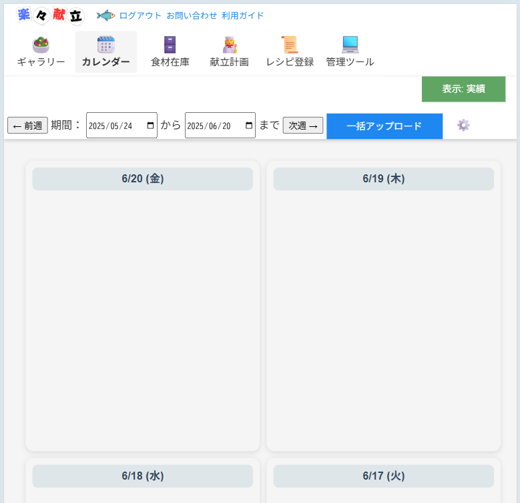Image resolution: width=520 pixels, height=503 pixels.
Task: Open お問い合わせ link
Action: [192, 15]
